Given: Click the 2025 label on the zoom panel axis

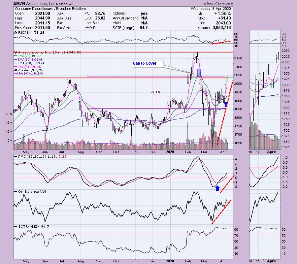Looking at the screenshot, I should (x=285, y=57).
